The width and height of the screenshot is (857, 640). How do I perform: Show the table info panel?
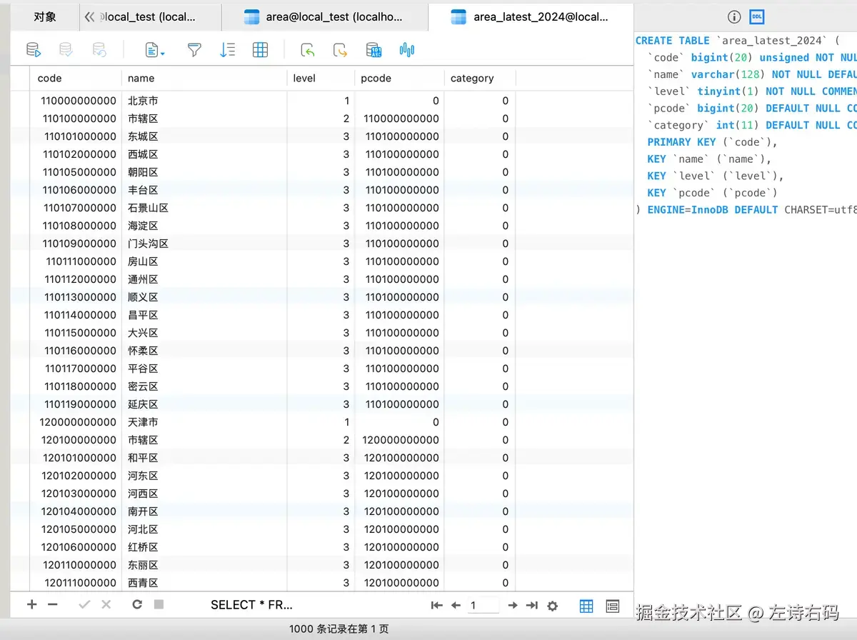(x=733, y=16)
